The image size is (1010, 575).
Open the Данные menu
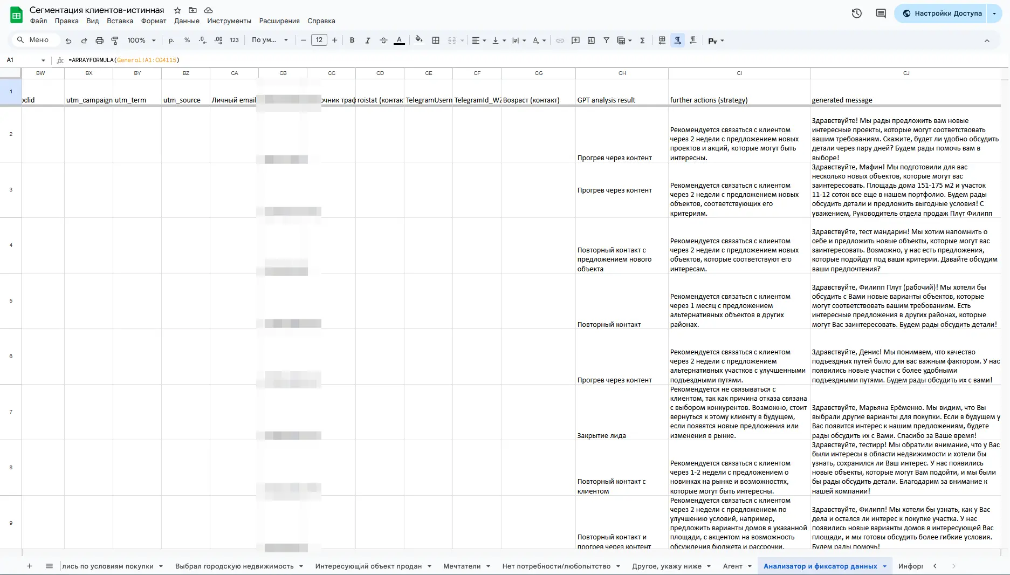187,21
